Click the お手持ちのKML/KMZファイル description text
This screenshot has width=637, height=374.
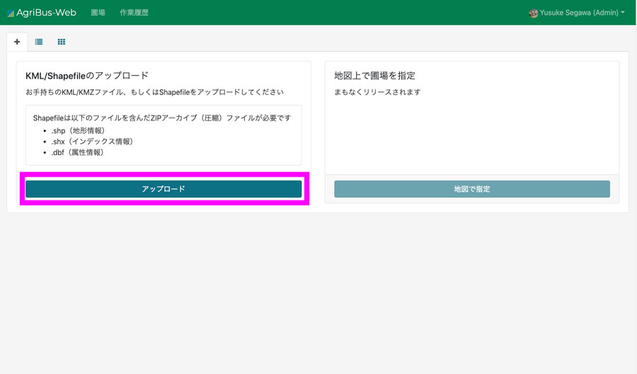tap(155, 92)
